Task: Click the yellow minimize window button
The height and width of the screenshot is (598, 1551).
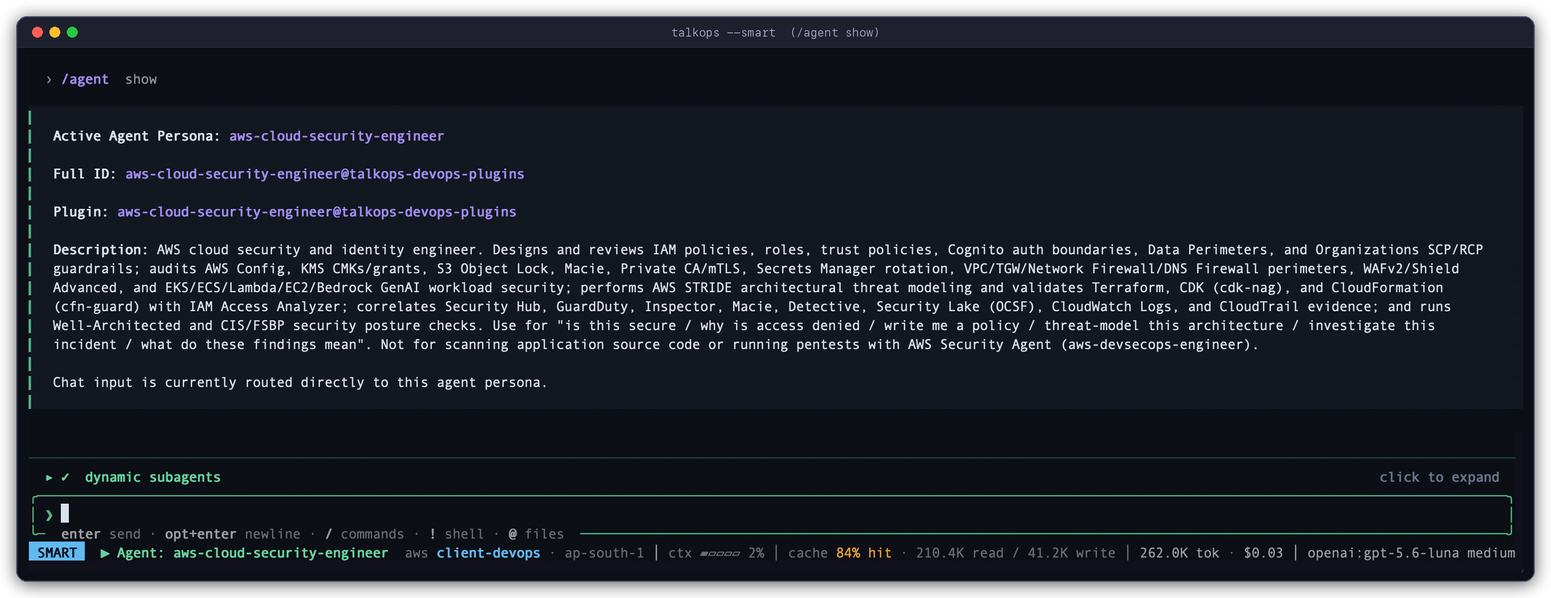Action: [55, 32]
